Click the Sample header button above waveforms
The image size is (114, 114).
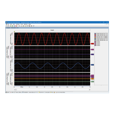pos(52,30)
